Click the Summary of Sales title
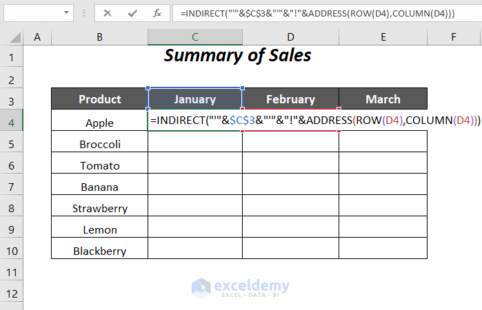The height and width of the screenshot is (310, 482). [238, 56]
